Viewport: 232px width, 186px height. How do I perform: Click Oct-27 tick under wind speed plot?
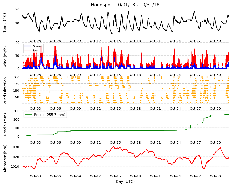[x=195, y=75]
